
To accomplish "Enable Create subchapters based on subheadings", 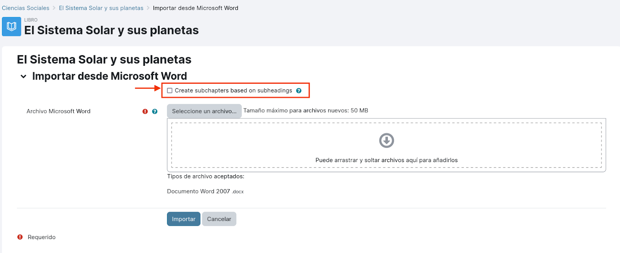I will pyautogui.click(x=170, y=91).
